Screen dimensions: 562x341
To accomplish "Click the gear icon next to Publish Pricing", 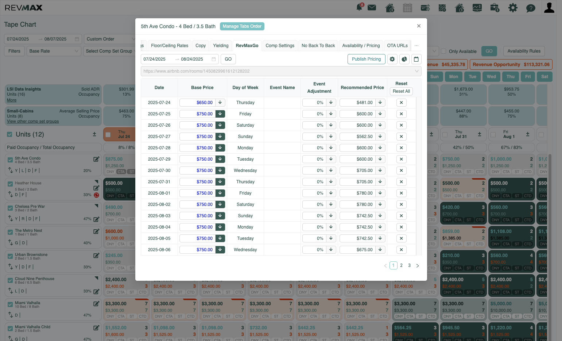I will coord(392,59).
